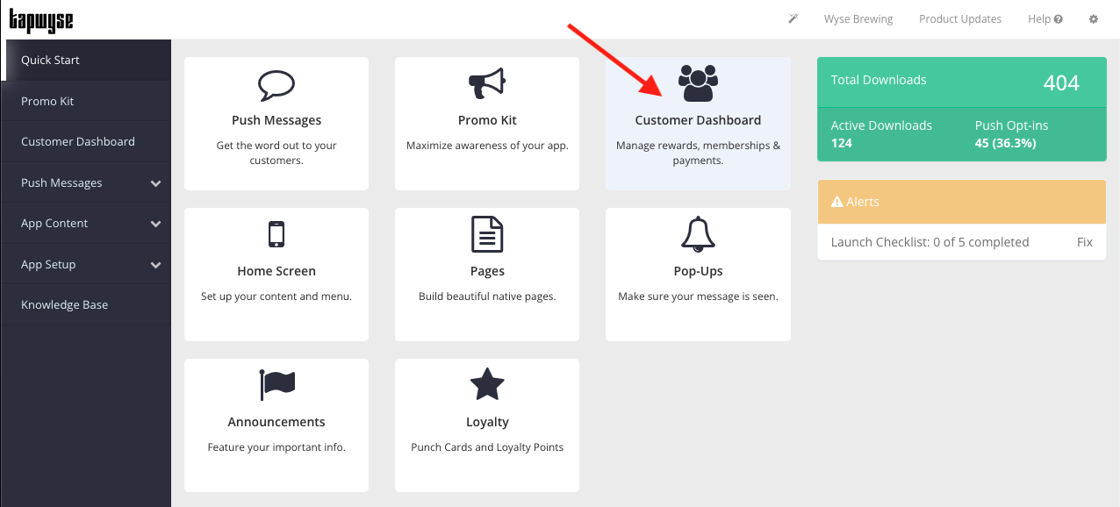Click the Customer Dashboard people icon
The height and width of the screenshot is (507, 1120).
tap(698, 83)
